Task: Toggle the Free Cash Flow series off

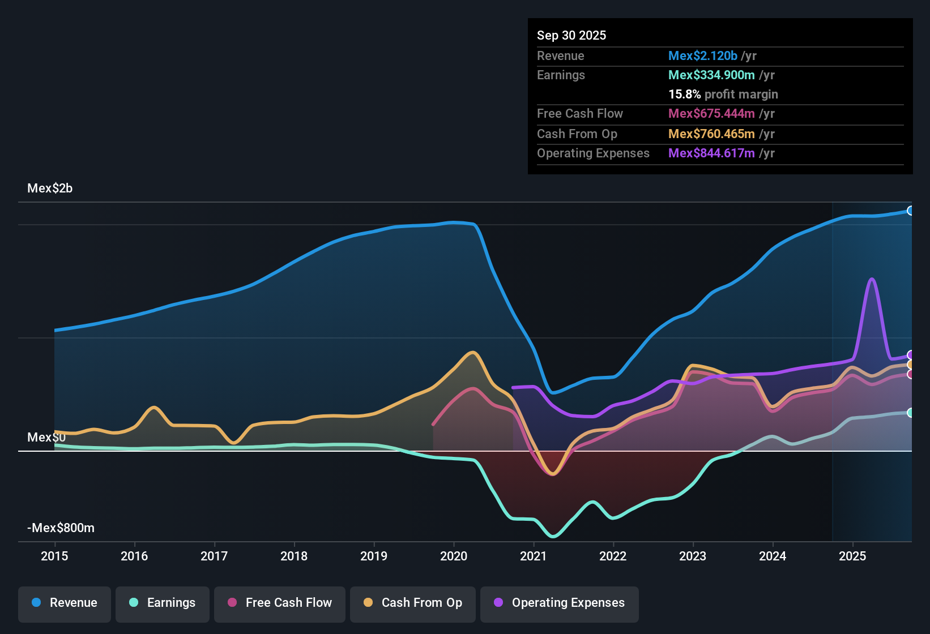Action: (x=279, y=603)
